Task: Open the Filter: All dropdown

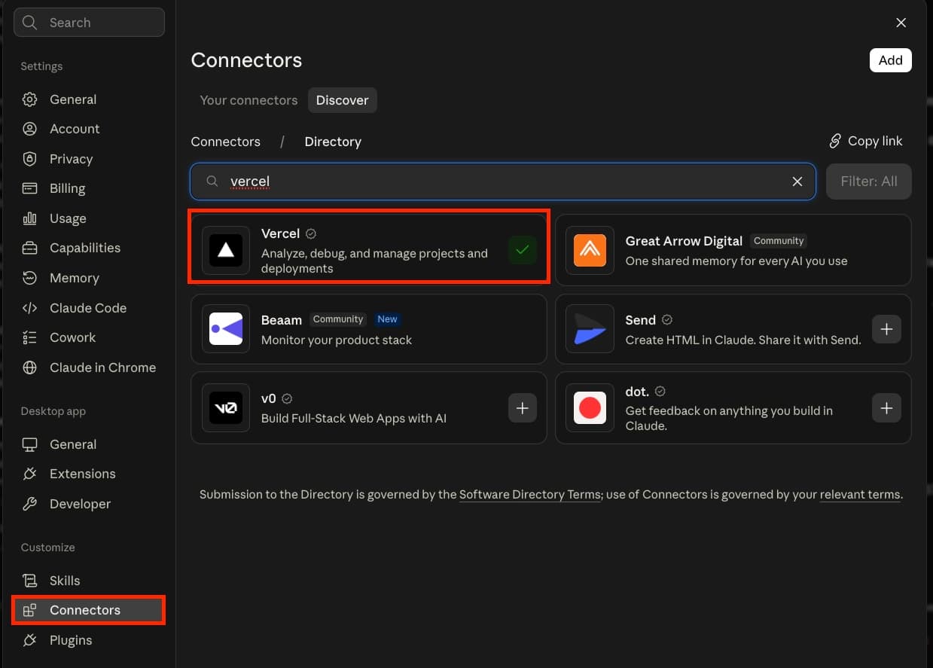Action: click(x=869, y=181)
